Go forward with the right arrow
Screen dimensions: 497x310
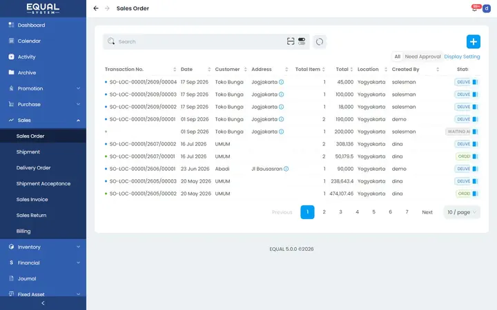click(x=107, y=8)
